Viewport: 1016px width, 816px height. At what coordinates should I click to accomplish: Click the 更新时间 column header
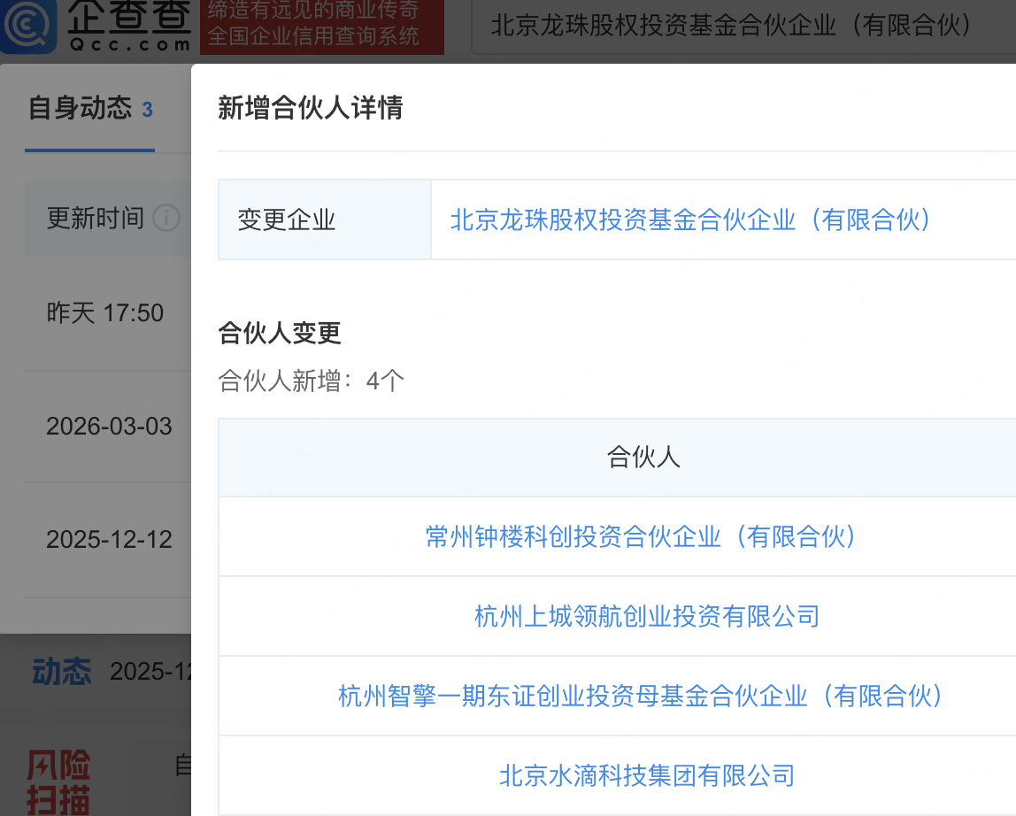coord(95,218)
